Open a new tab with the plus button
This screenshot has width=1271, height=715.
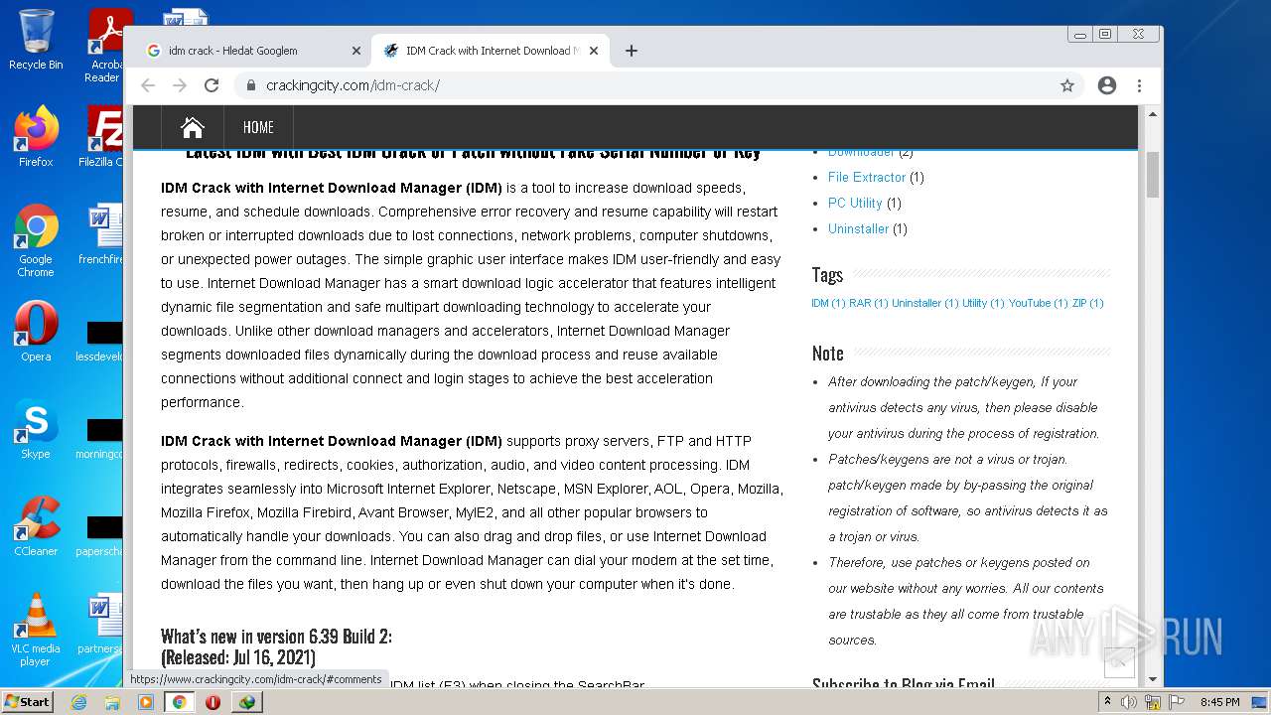tap(632, 51)
